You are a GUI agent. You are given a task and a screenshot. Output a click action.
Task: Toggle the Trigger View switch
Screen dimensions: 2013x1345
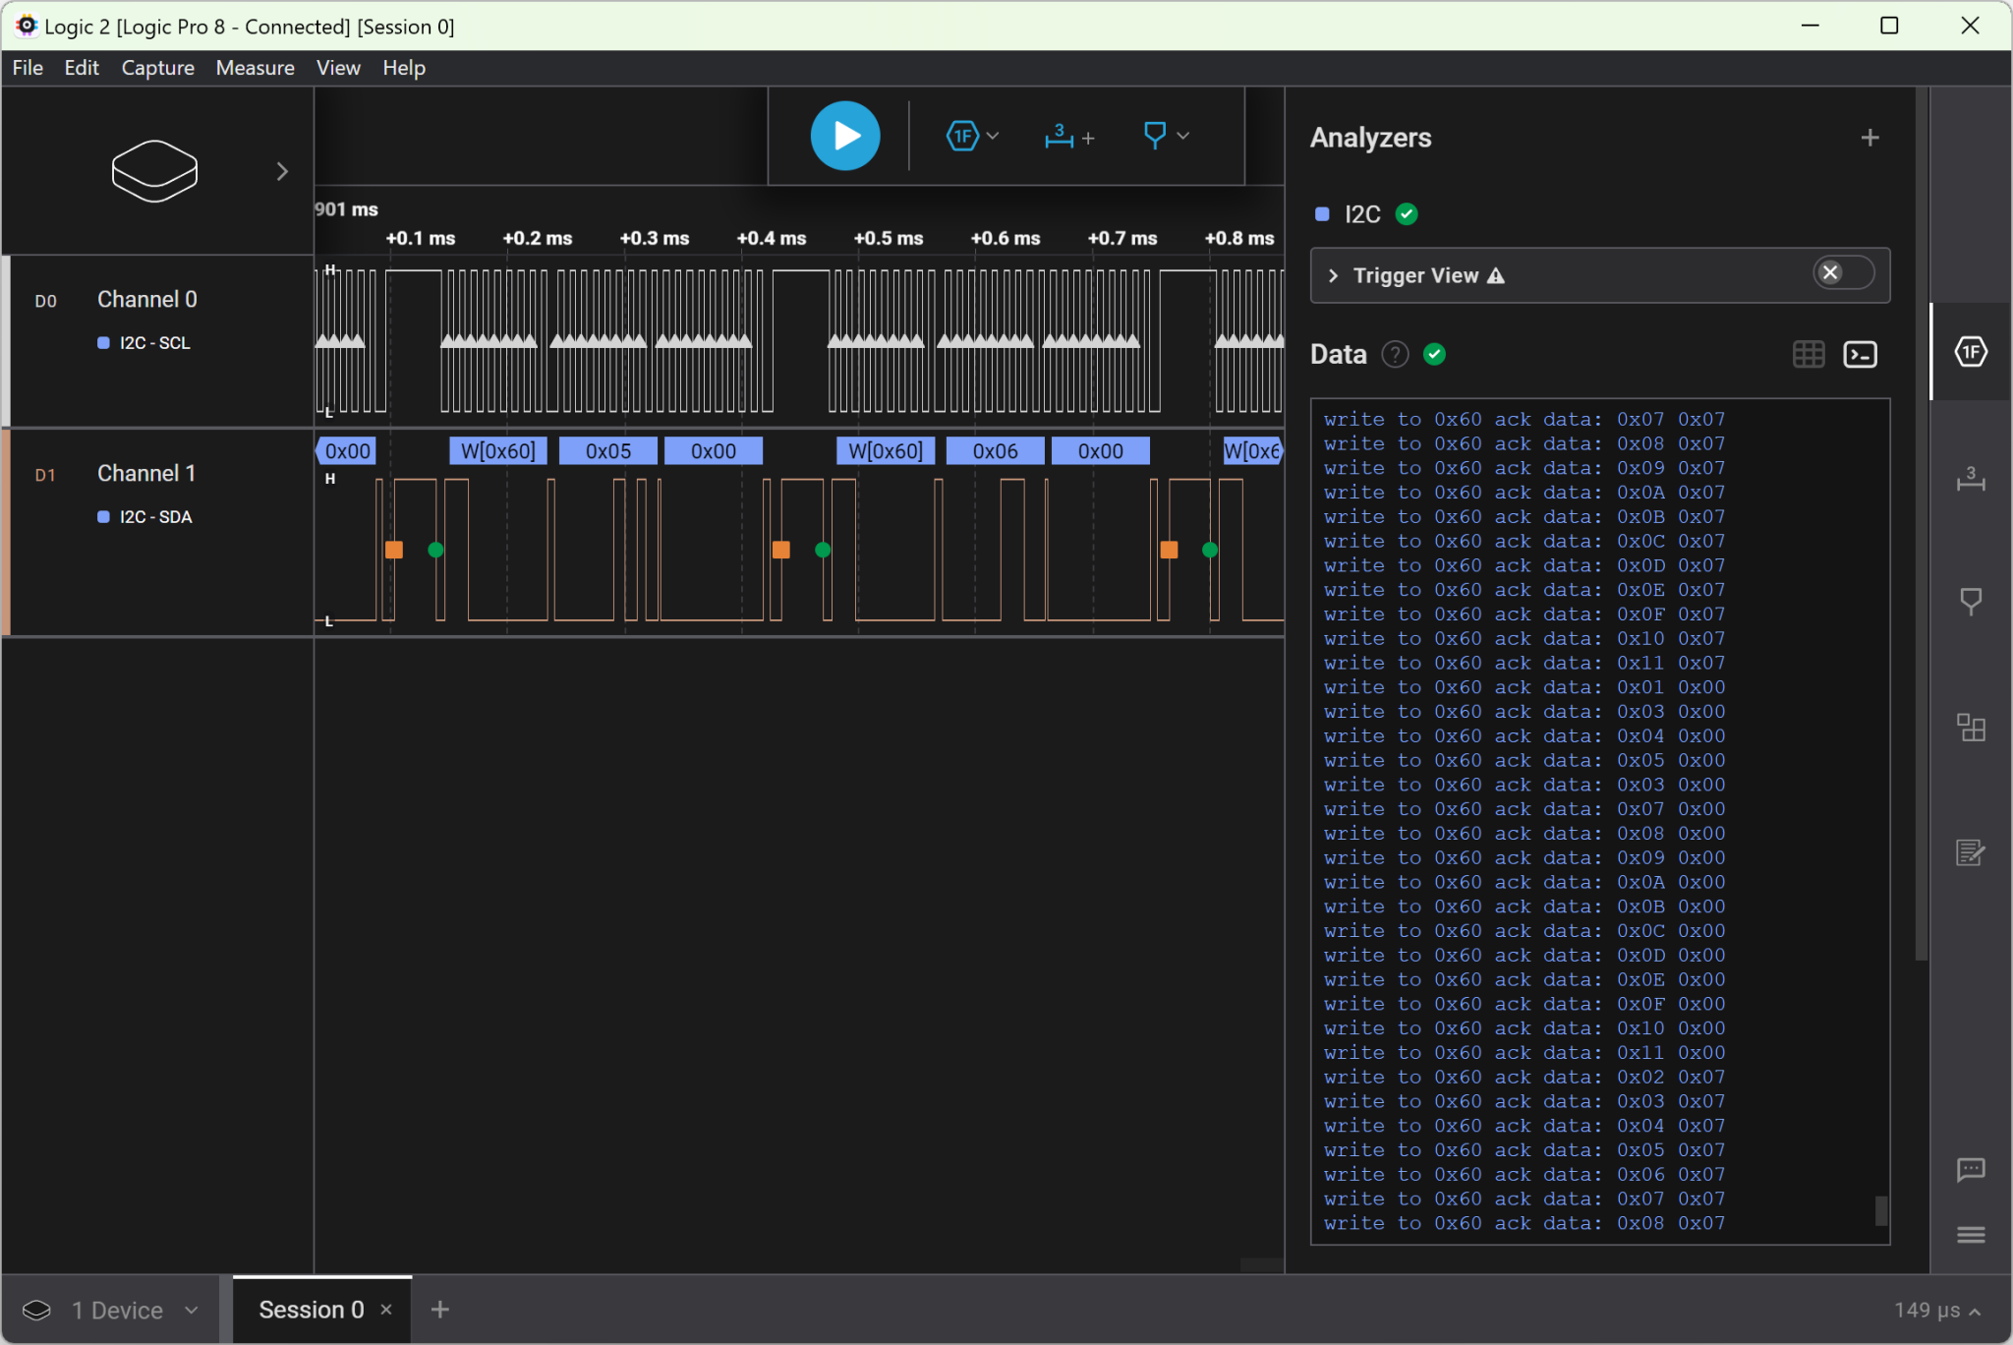tap(1843, 272)
